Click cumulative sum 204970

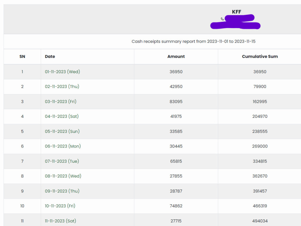260,116
